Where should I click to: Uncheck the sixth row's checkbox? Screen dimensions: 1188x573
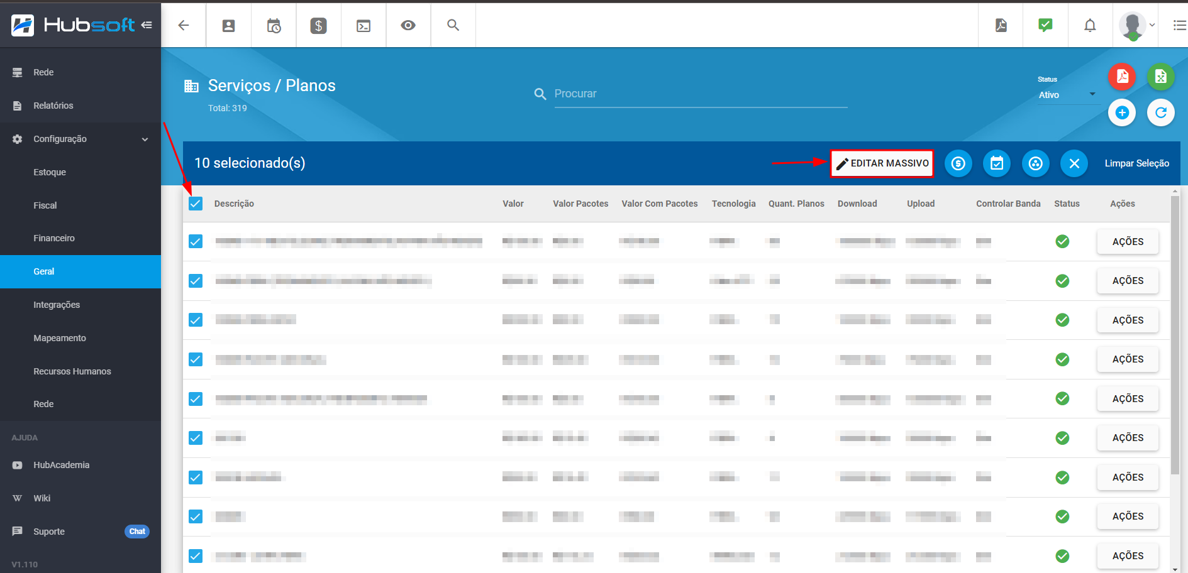coord(196,438)
